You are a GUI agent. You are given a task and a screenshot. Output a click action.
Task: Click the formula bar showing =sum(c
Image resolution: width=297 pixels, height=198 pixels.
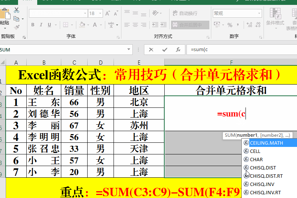pyautogui.click(x=242, y=50)
